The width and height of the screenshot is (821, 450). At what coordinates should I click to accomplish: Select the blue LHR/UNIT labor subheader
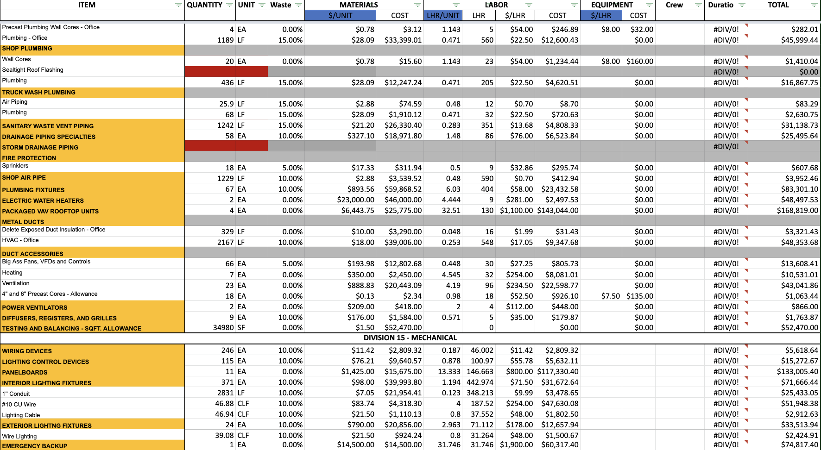pos(443,15)
